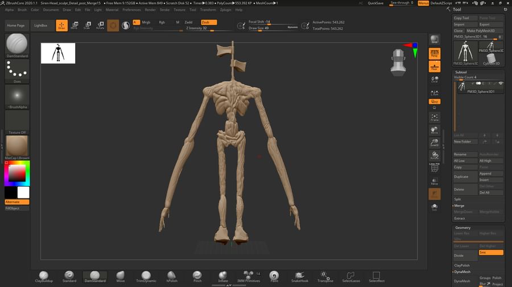The width and height of the screenshot is (512, 287).
Task: Open the Dots stroke type selector
Action: 17,71
